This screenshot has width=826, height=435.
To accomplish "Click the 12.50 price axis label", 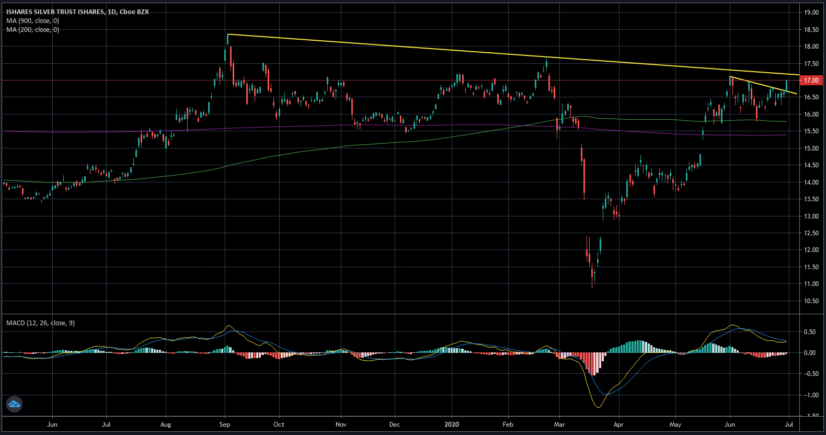I will tap(811, 233).
